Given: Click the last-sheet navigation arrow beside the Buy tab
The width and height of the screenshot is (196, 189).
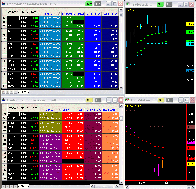Looking at the screenshot, I should 15,92.
